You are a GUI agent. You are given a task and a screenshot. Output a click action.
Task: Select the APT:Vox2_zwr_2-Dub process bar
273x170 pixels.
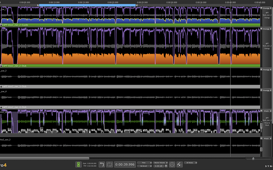click(x=130, y=66)
